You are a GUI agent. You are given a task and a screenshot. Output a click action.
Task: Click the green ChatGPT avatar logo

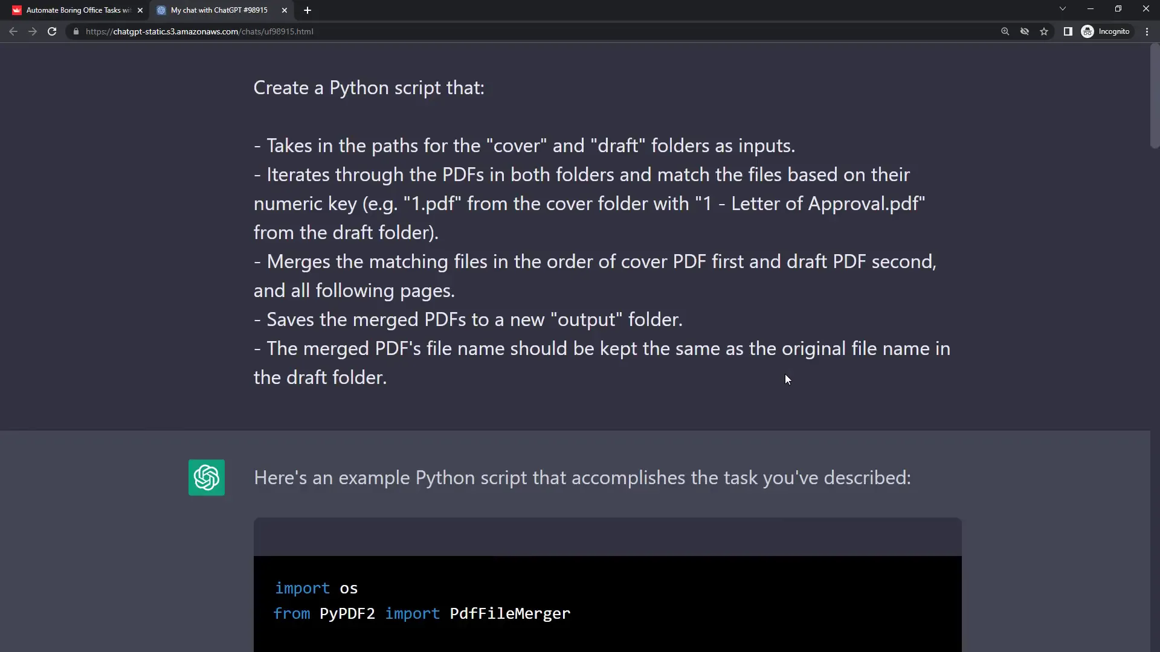click(x=207, y=478)
